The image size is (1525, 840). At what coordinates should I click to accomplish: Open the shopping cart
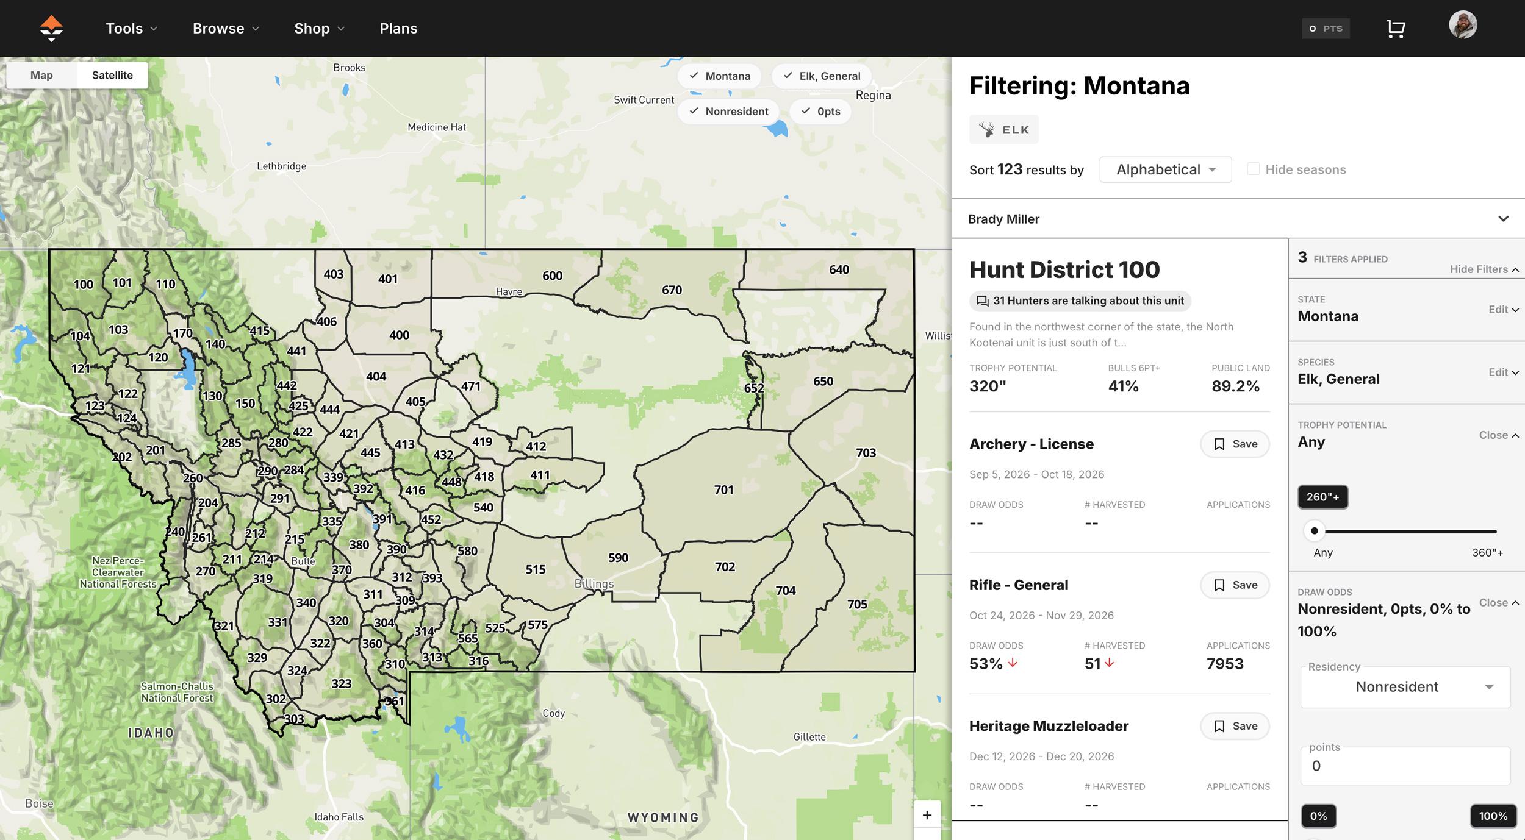(1397, 28)
